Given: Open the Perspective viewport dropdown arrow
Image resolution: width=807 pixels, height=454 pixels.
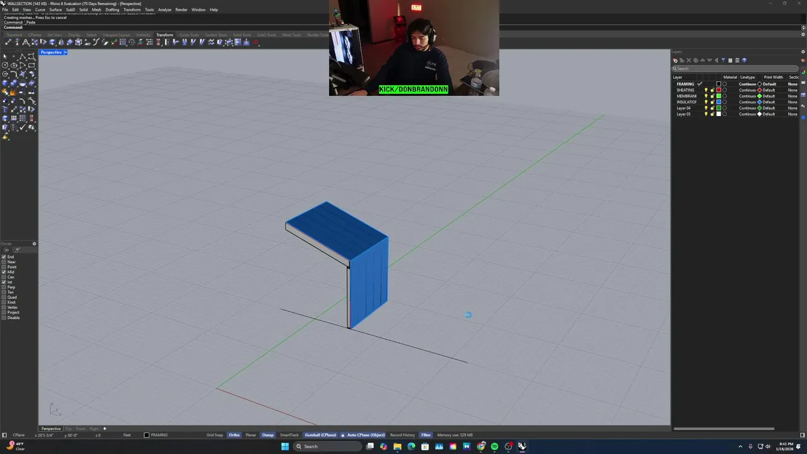Looking at the screenshot, I should point(65,52).
